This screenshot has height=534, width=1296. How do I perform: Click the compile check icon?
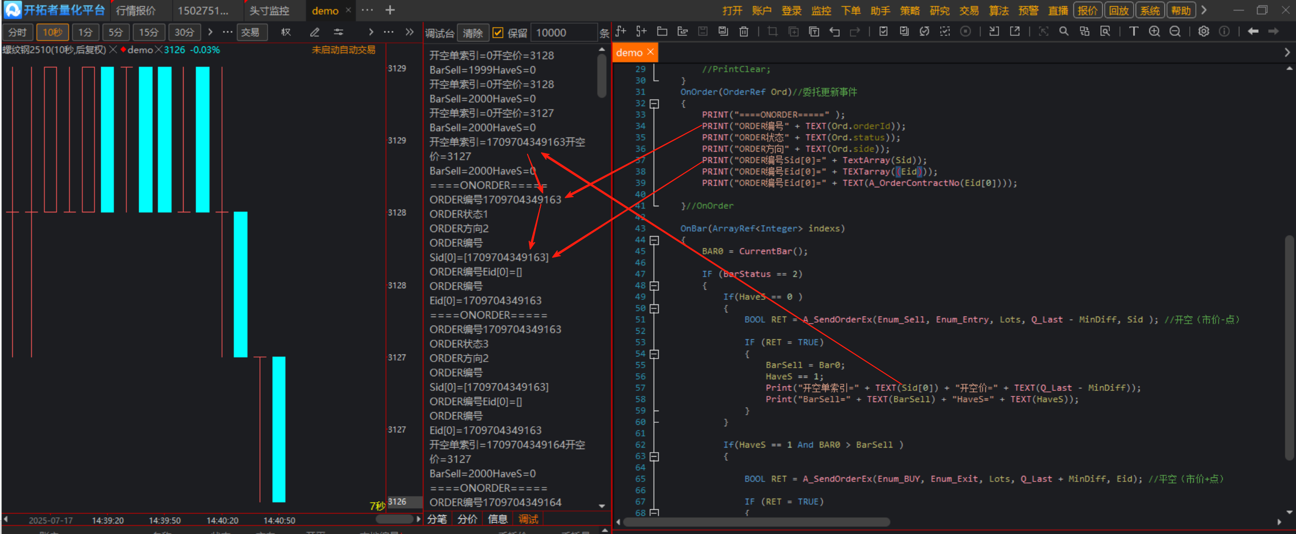(x=883, y=31)
